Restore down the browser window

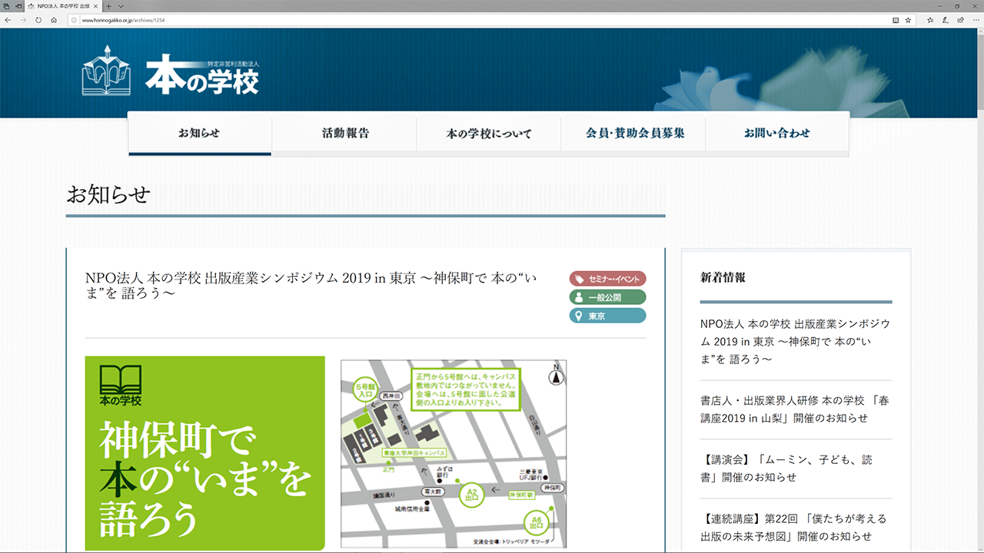coord(956,5)
